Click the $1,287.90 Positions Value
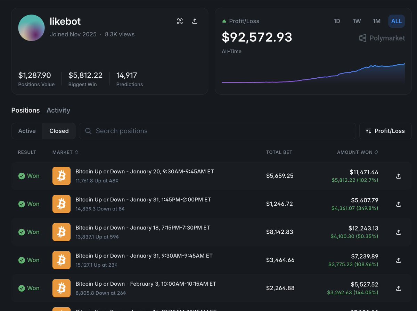The width and height of the screenshot is (417, 311). pyautogui.click(x=35, y=75)
